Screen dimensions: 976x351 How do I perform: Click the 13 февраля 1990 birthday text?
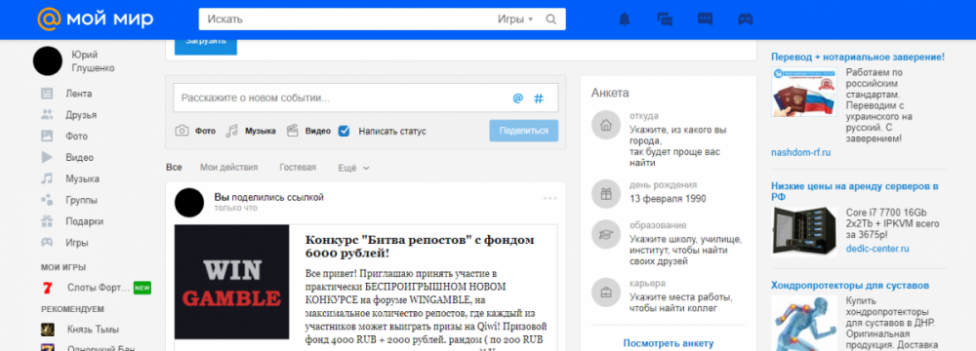point(668,199)
